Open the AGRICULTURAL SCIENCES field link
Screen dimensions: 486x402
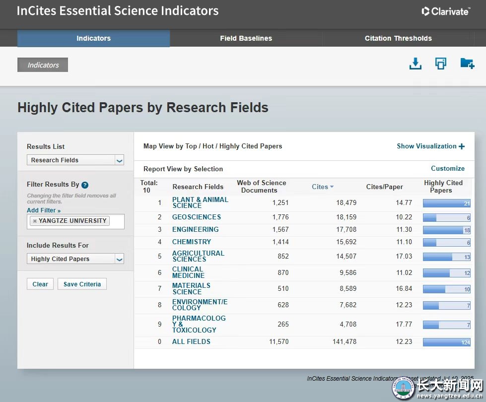point(199,256)
